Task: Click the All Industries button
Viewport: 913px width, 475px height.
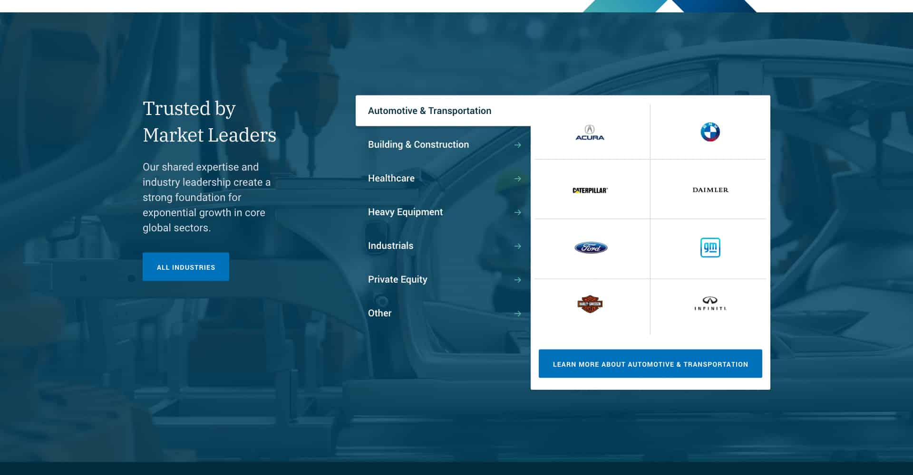Action: coord(186,267)
